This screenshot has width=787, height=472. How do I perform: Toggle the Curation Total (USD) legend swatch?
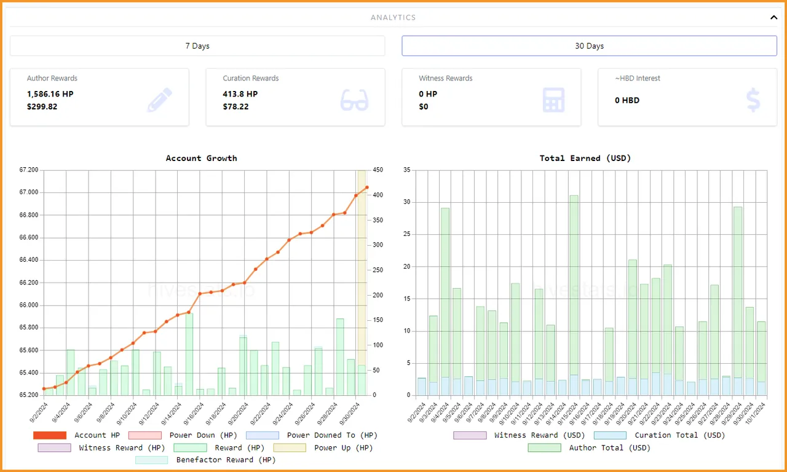[611, 435]
